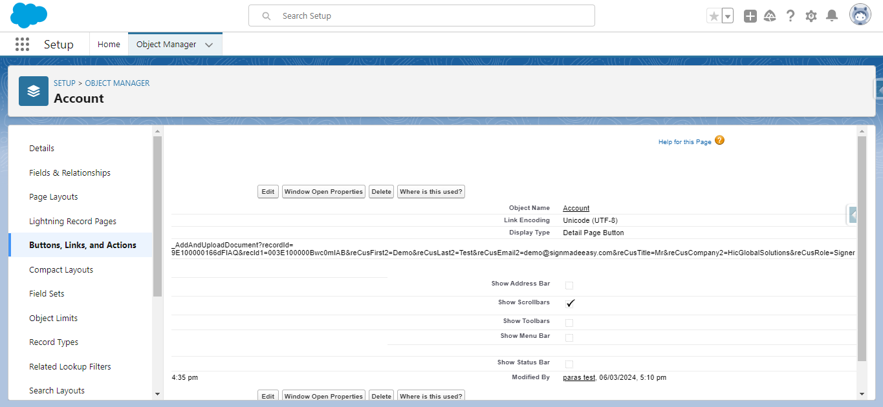Click the main content scrollbar down arrow
Image resolution: width=883 pixels, height=407 pixels.
point(862,393)
